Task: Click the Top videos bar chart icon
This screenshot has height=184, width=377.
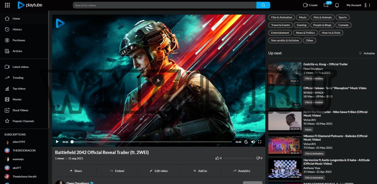Action: point(7,89)
